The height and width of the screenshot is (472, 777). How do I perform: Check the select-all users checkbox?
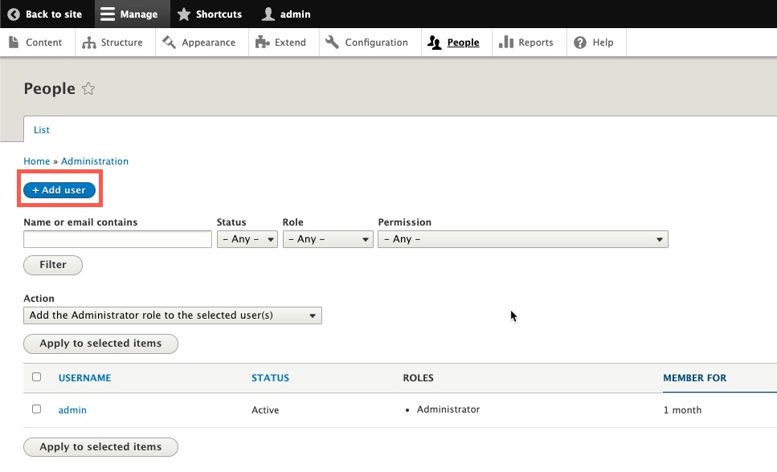(x=36, y=377)
